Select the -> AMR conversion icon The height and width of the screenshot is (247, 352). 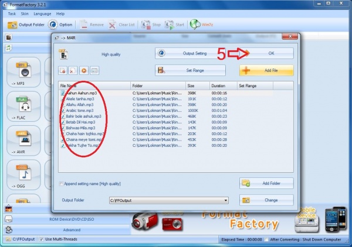pyautogui.click(x=24, y=140)
